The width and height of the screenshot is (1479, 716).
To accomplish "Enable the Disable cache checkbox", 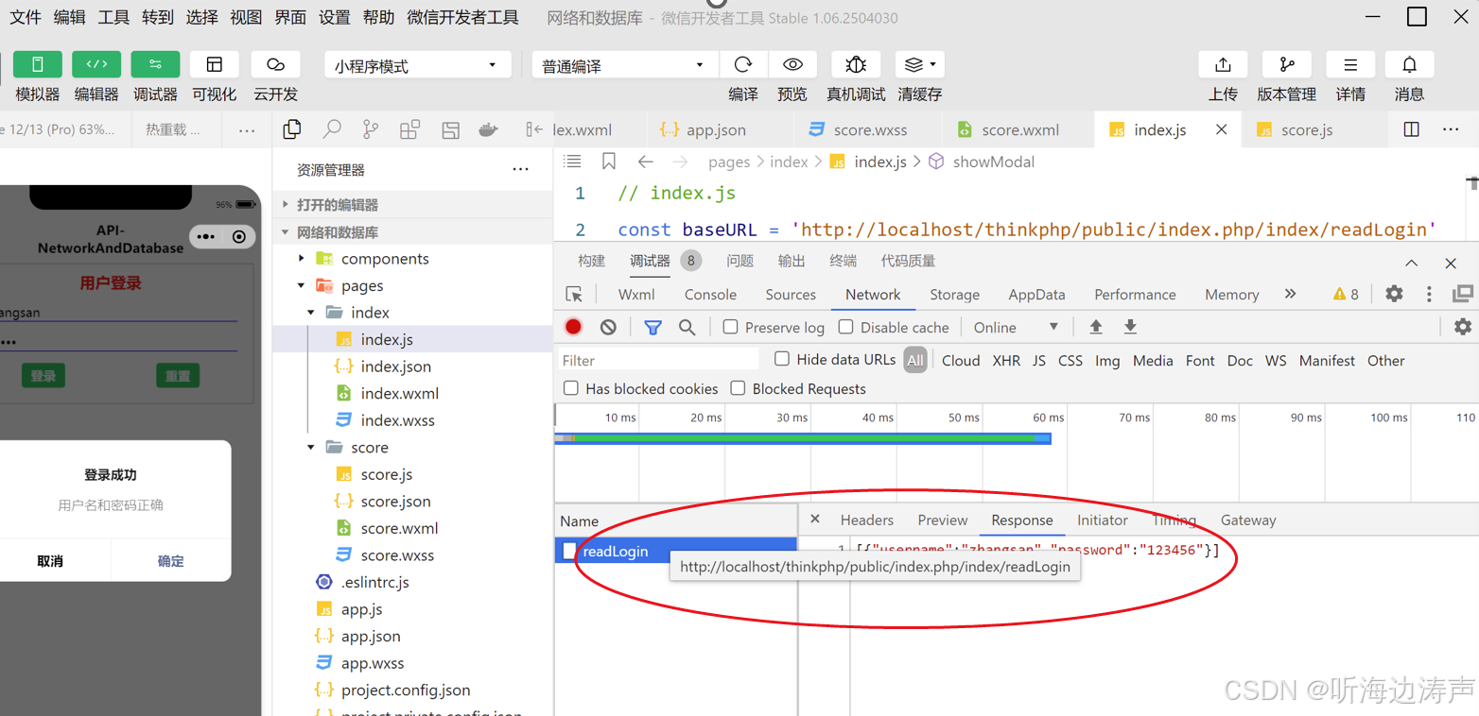I will 845,327.
